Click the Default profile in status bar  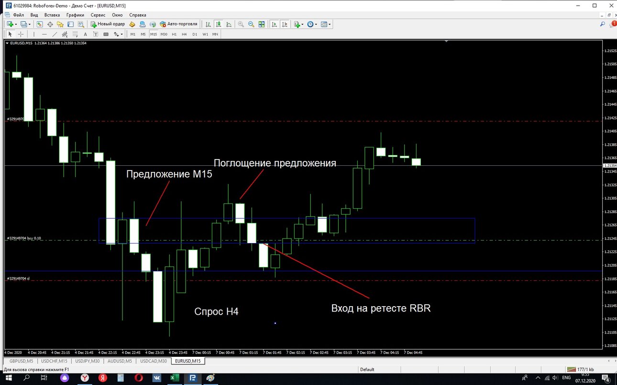click(x=367, y=369)
